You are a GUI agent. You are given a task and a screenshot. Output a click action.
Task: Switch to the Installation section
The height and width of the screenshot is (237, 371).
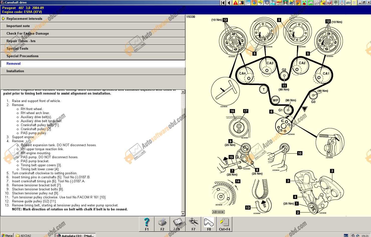tap(93, 71)
